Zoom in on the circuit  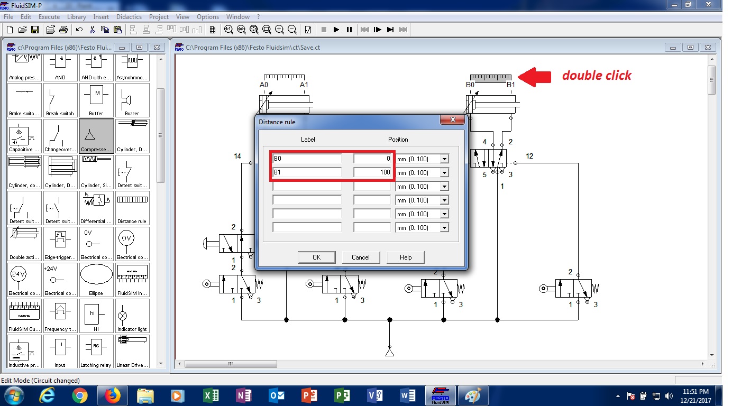click(x=279, y=30)
